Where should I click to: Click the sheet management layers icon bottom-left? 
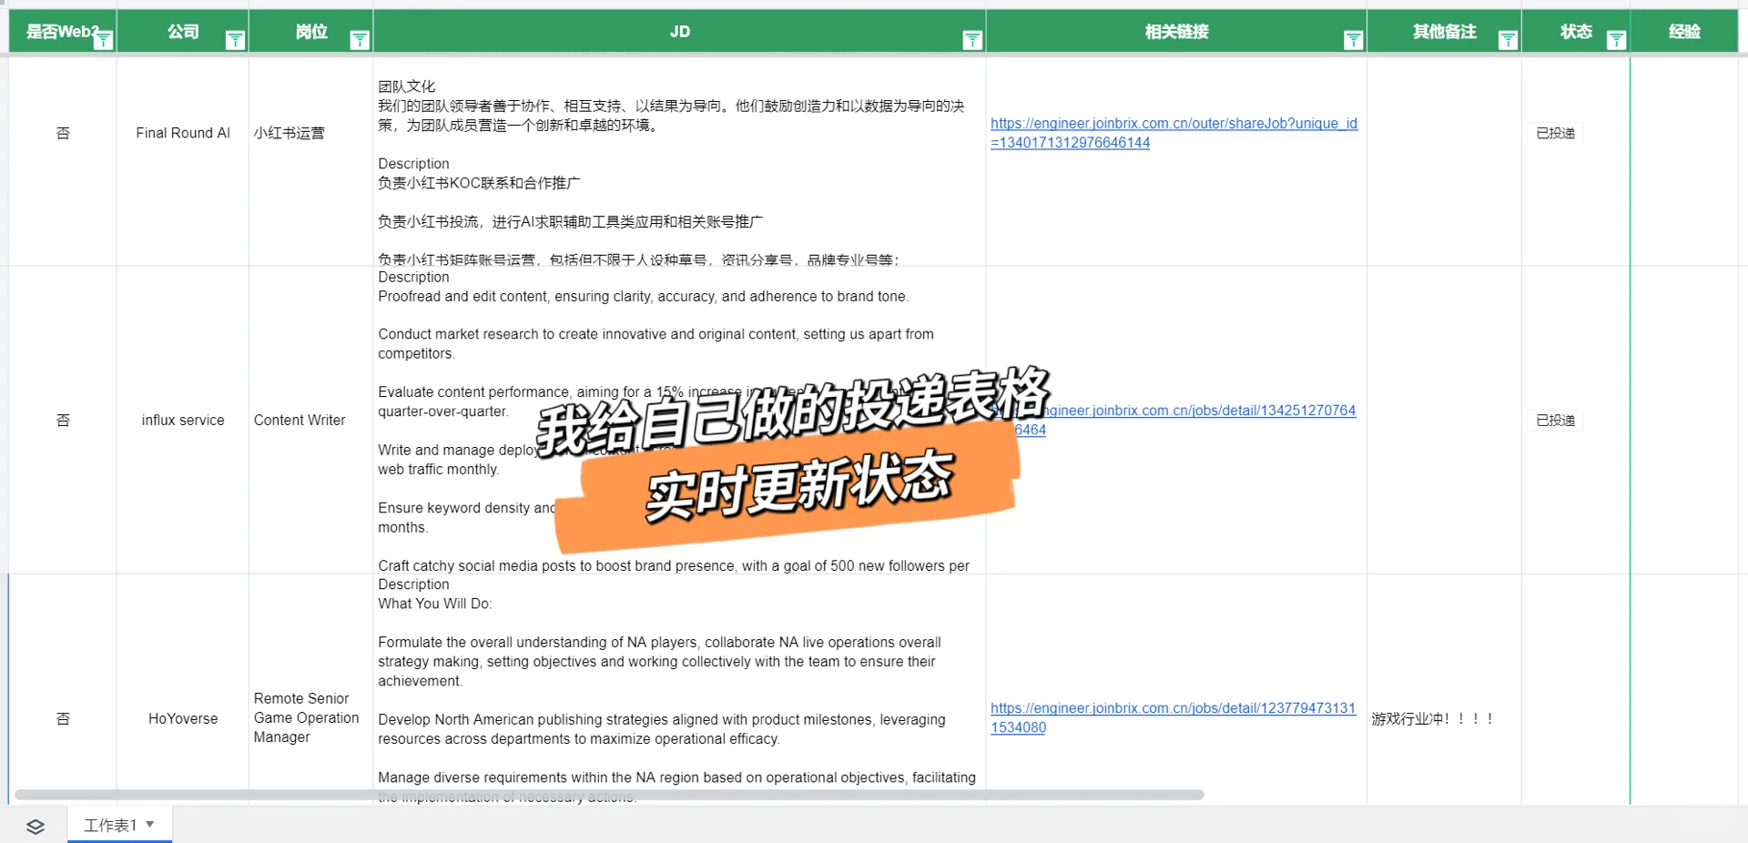click(x=35, y=826)
